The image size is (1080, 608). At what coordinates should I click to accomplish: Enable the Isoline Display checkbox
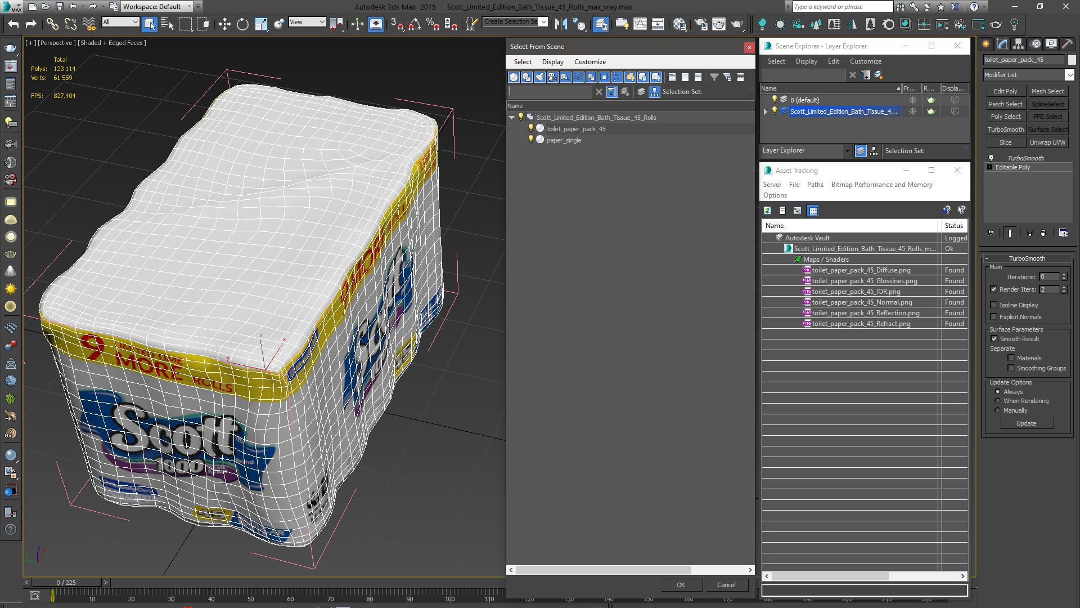[994, 305]
